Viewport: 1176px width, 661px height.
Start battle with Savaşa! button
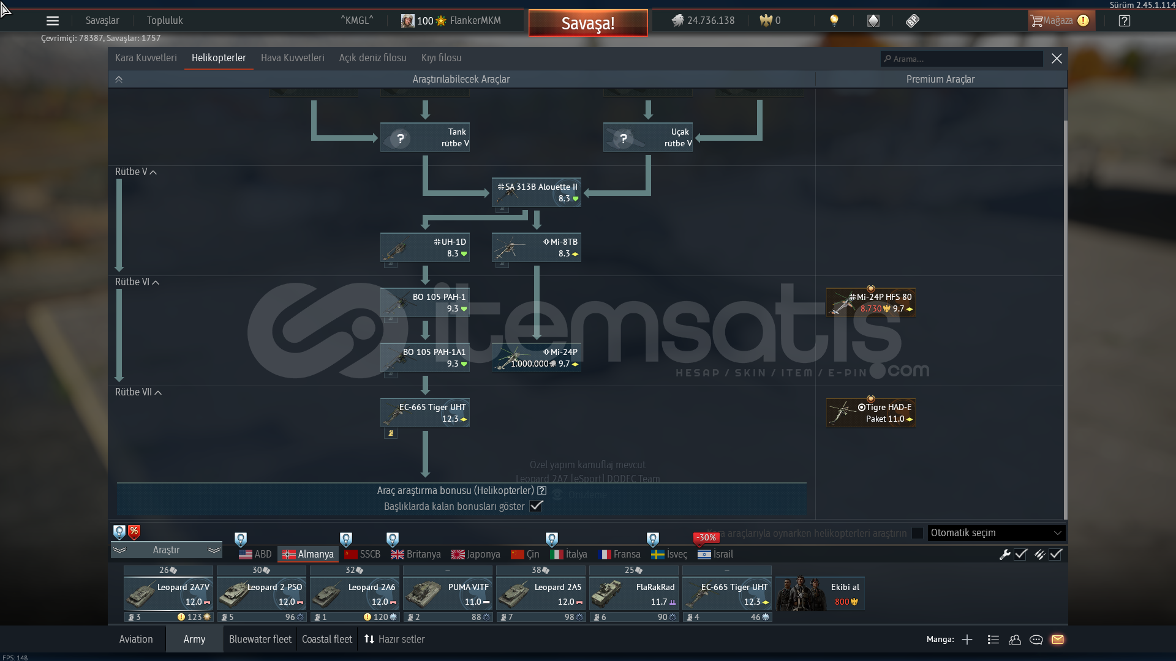click(x=588, y=23)
